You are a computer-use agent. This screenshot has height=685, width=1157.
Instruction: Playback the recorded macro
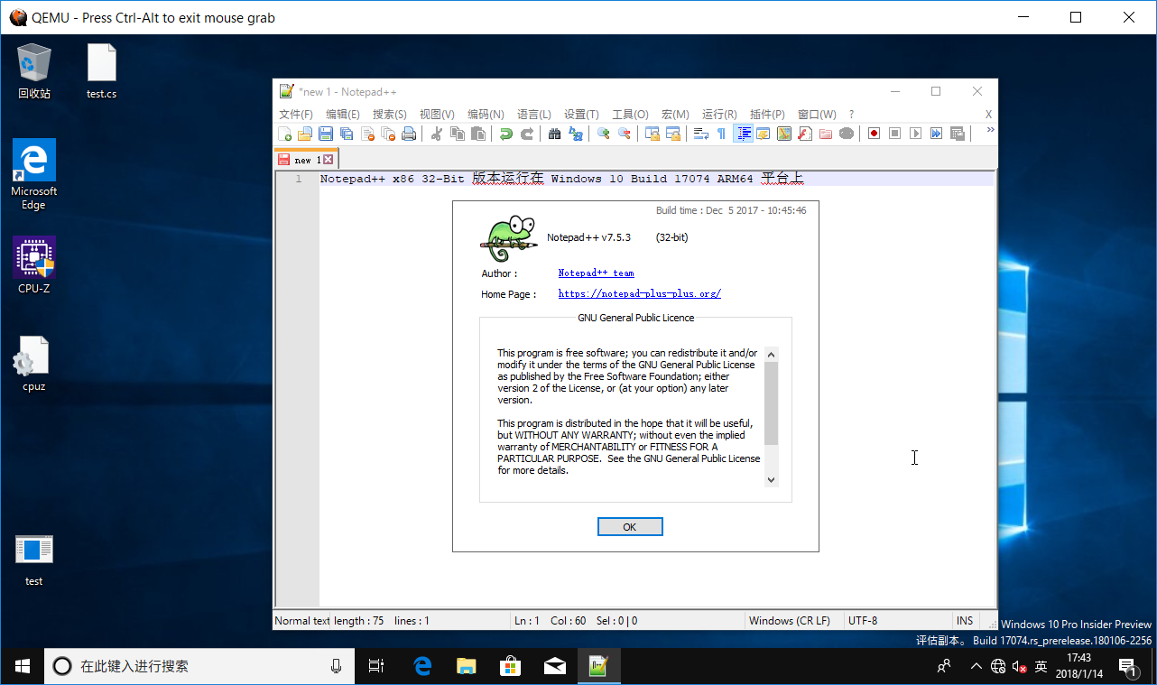(915, 133)
